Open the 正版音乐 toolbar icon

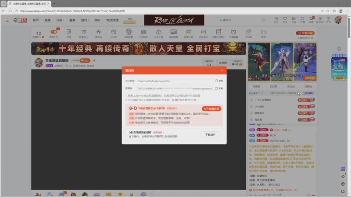pos(204,34)
